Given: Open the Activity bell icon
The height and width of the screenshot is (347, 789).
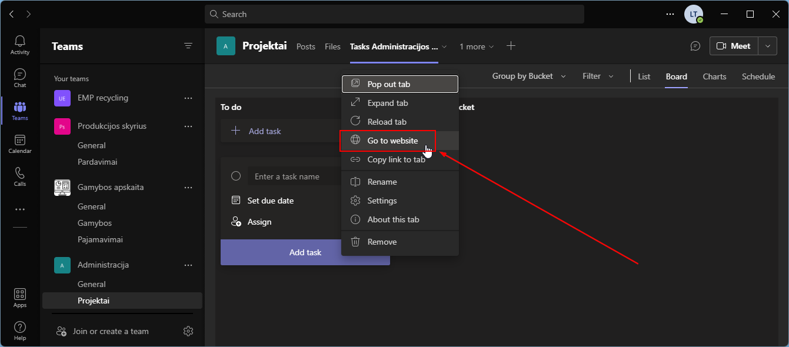Looking at the screenshot, I should click(19, 44).
